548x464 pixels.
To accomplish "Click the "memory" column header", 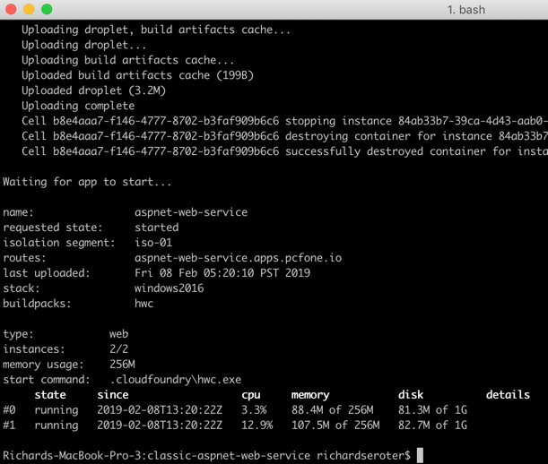I will [310, 395].
